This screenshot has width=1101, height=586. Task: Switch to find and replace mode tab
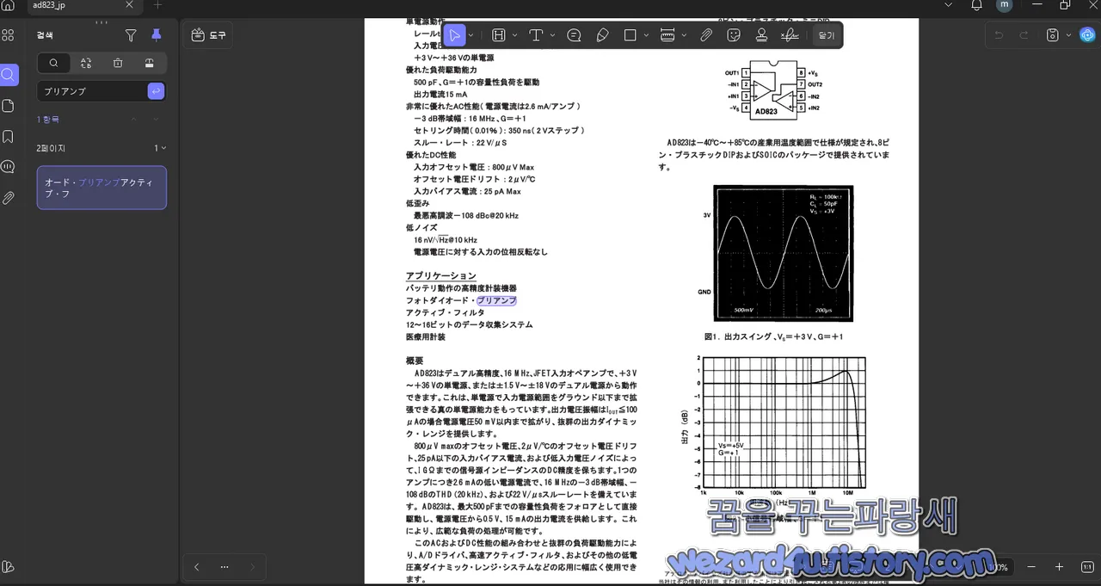coord(86,63)
